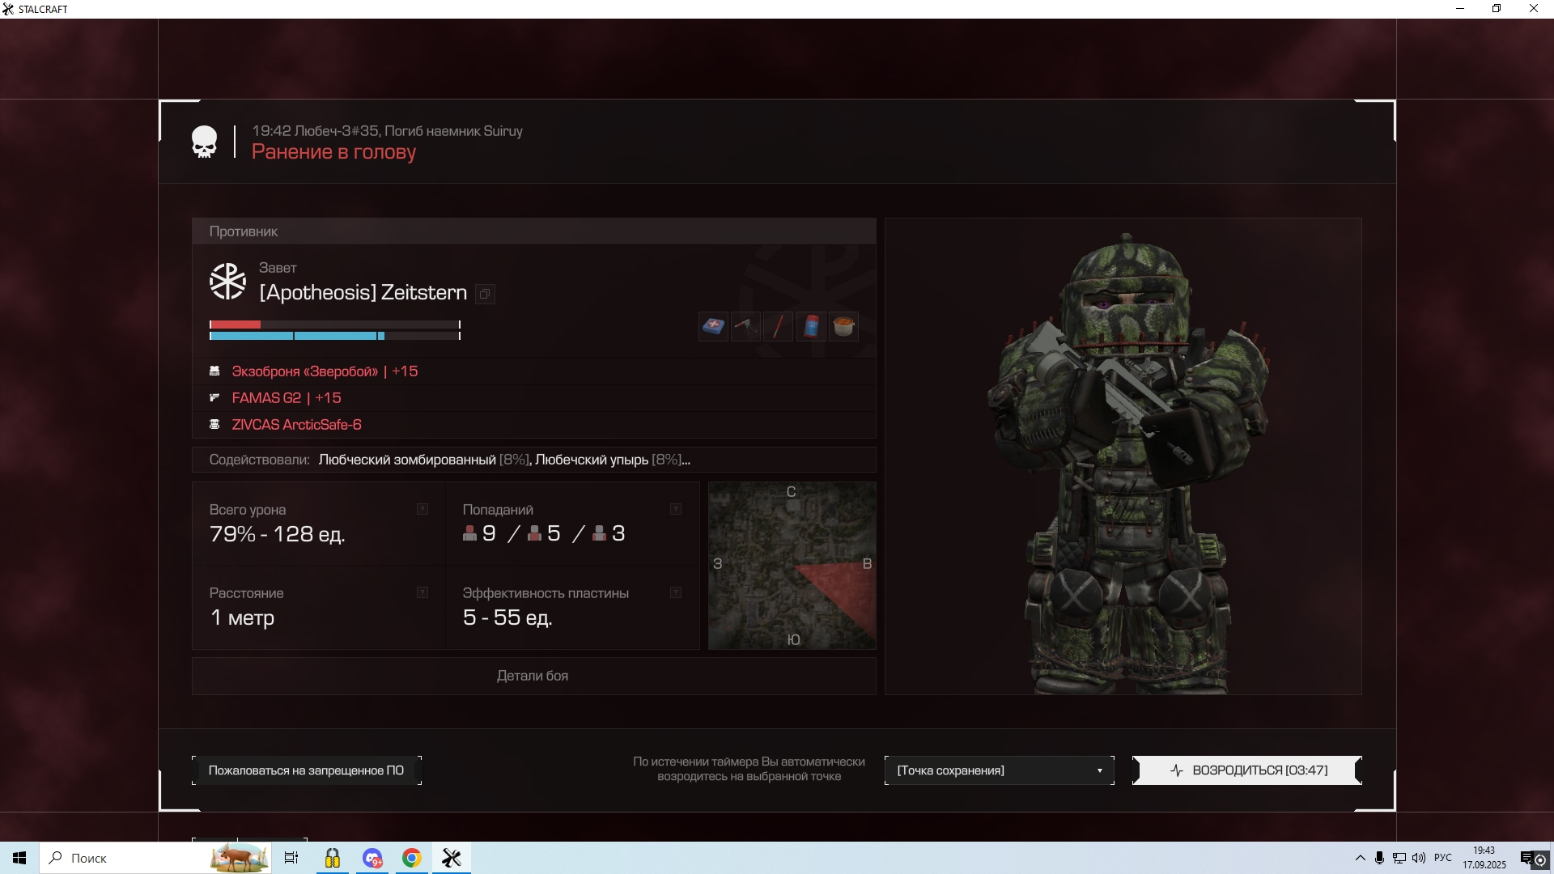1554x874 pixels.
Task: Open Google Chrome from the taskbar
Action: pyautogui.click(x=412, y=858)
